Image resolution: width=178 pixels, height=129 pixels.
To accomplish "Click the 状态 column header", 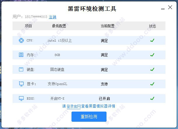I will point(152,26).
